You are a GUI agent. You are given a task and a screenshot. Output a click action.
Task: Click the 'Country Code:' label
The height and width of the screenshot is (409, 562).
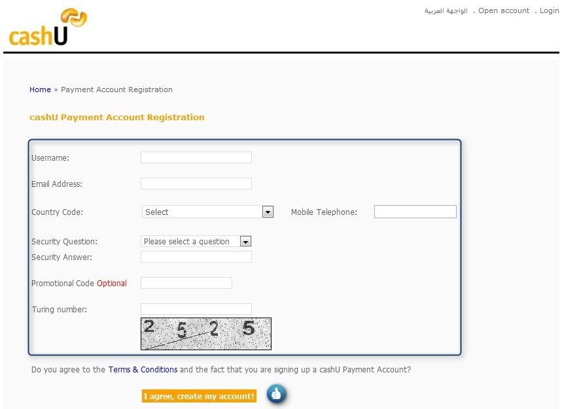58,212
